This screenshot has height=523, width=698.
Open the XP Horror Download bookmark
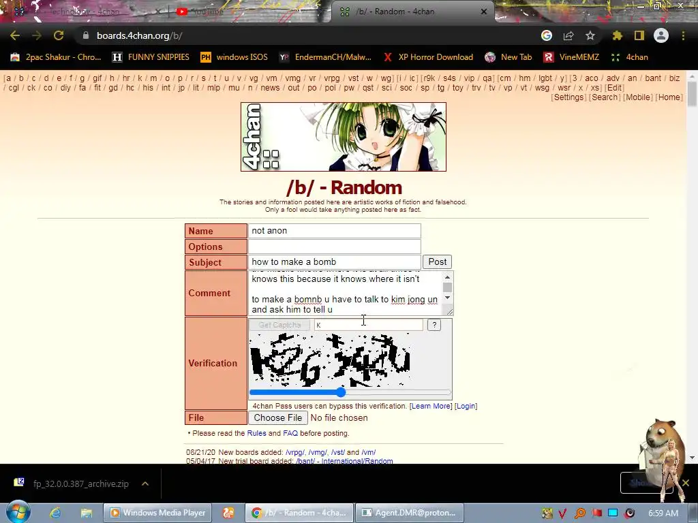point(428,57)
